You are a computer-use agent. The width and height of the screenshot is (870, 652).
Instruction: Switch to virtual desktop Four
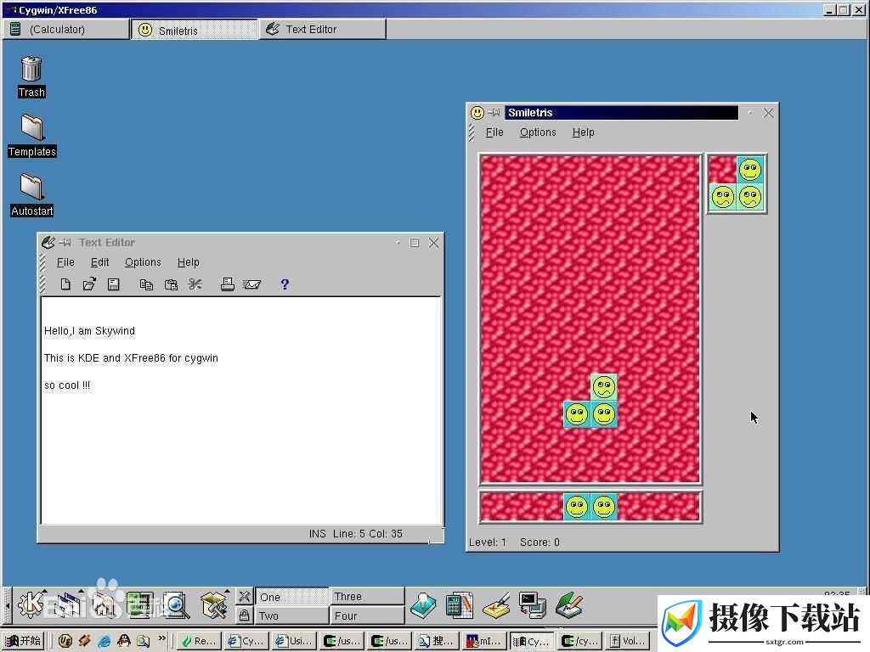point(367,615)
